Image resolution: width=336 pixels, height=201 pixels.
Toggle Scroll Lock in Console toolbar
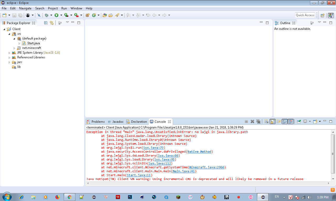point(272,121)
